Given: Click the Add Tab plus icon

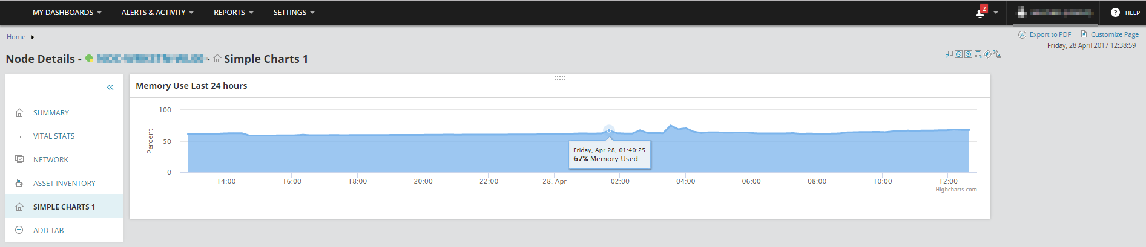Looking at the screenshot, I should [19, 230].
